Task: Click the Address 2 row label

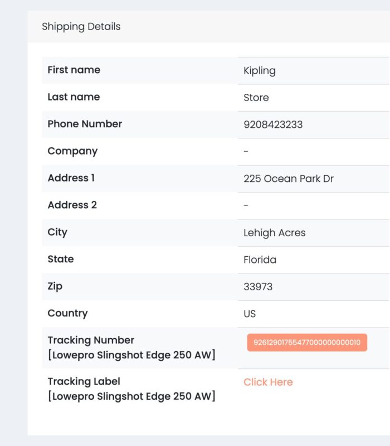Action: click(72, 205)
